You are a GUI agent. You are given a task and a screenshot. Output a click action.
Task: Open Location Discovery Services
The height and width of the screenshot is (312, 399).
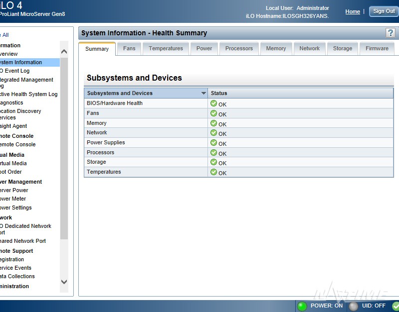(20, 114)
